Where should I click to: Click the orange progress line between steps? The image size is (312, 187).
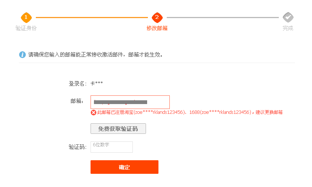pyautogui.click(x=92, y=17)
